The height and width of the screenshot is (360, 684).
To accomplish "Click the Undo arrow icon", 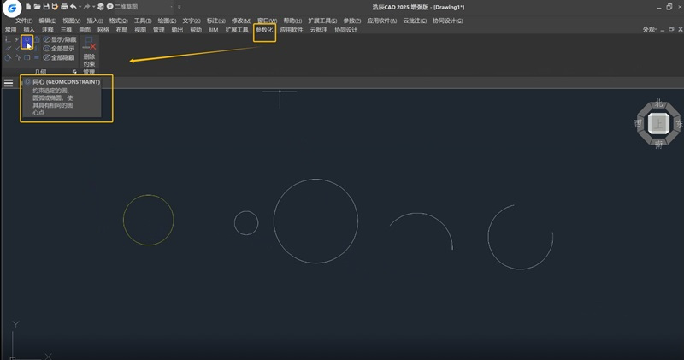I will point(74,7).
